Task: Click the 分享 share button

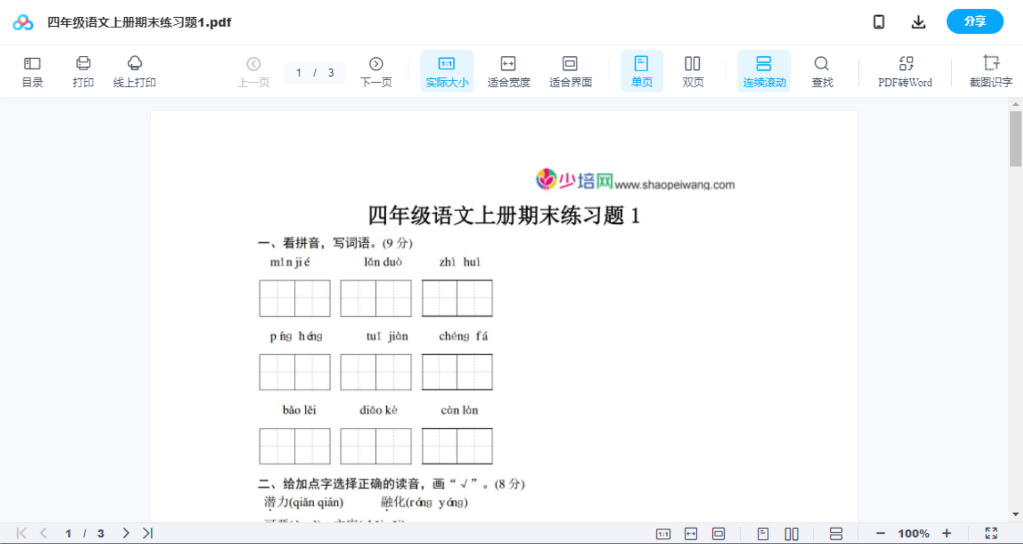Action: click(975, 21)
